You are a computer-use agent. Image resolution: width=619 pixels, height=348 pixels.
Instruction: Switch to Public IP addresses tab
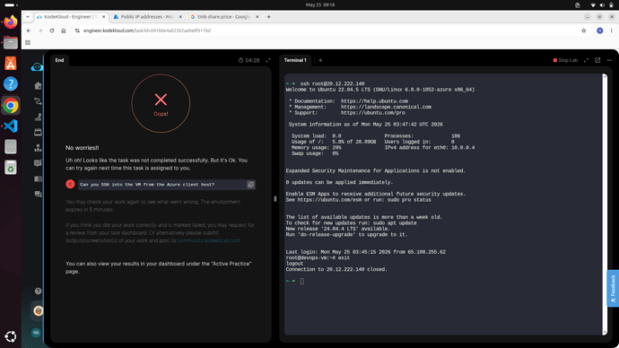pyautogui.click(x=148, y=16)
